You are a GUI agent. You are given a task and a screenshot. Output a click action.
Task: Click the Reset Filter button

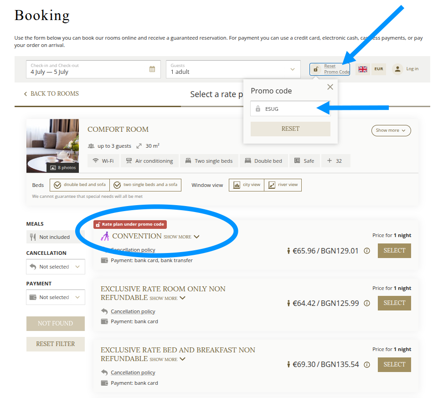[x=56, y=344]
